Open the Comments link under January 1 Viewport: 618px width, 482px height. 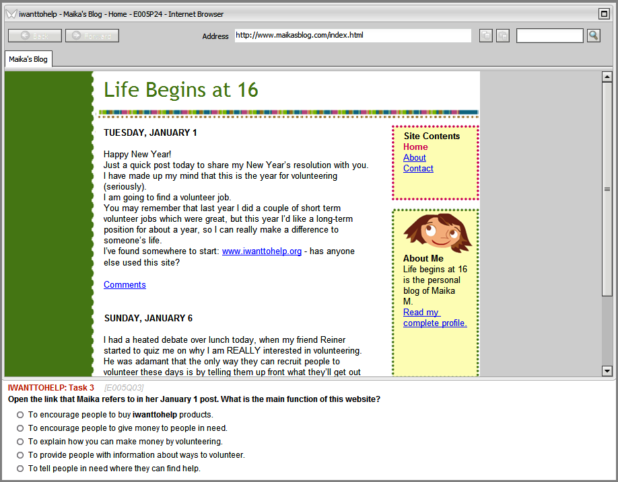tap(125, 285)
